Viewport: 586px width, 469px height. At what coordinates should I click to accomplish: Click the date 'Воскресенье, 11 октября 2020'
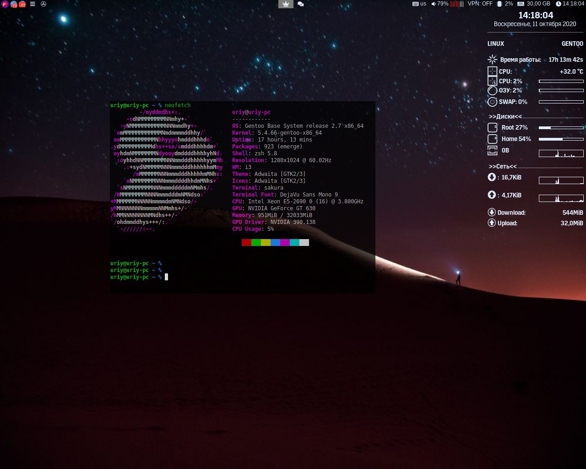pyautogui.click(x=535, y=24)
